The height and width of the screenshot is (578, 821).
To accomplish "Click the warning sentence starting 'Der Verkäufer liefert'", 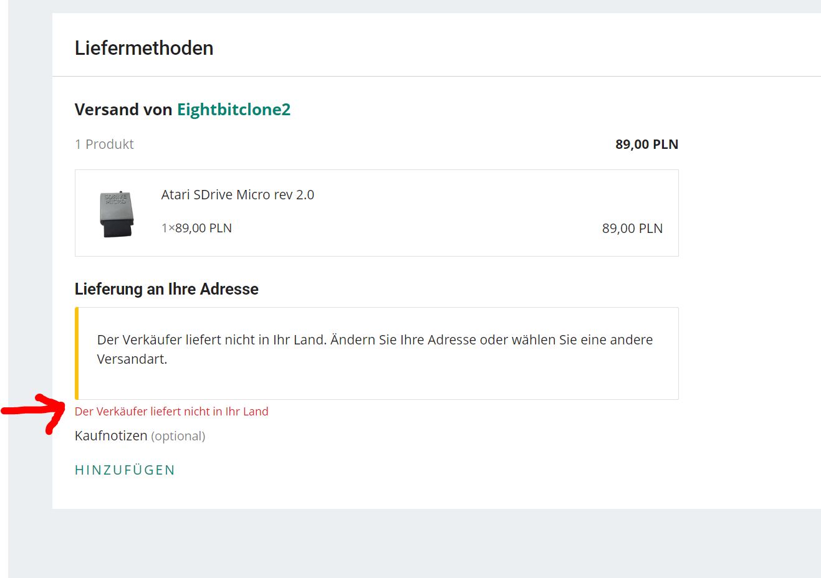I will (x=374, y=340).
